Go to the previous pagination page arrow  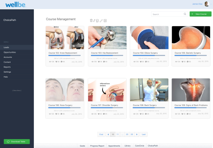pos(108,134)
